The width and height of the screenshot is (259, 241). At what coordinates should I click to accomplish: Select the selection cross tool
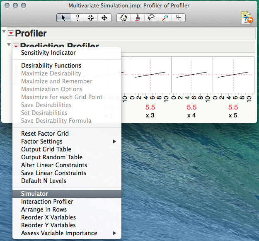pyautogui.click(x=91, y=18)
